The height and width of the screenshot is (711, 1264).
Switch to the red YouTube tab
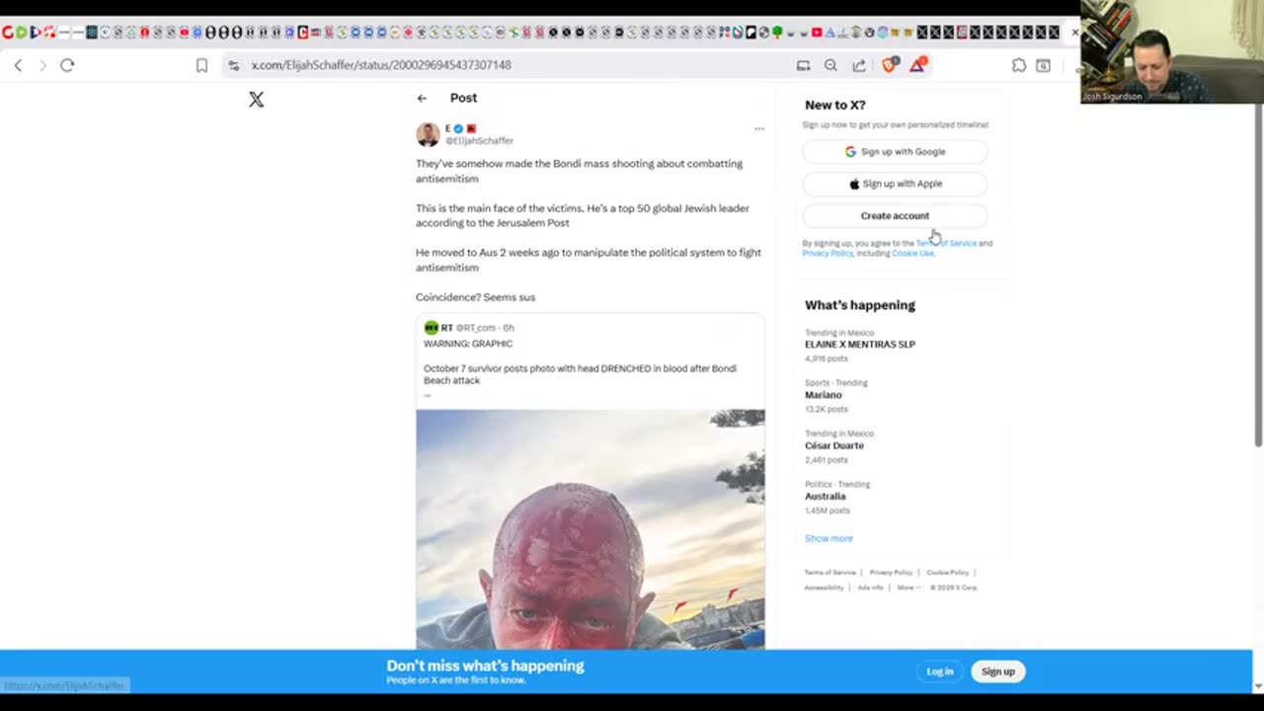click(817, 33)
